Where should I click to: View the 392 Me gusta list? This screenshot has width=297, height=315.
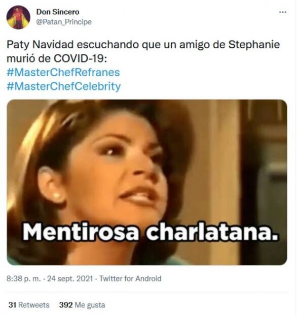[82, 305]
